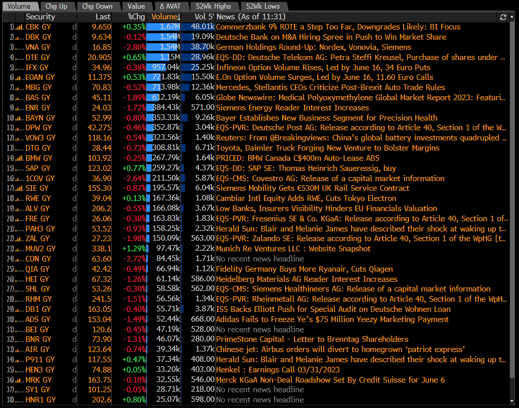Open Adidas Yeezy Marketing Payment headline
This screenshot has height=408, width=519.
pyautogui.click(x=332, y=319)
